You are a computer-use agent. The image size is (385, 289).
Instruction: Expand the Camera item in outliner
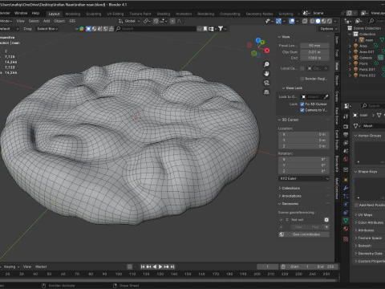[x=350, y=58]
